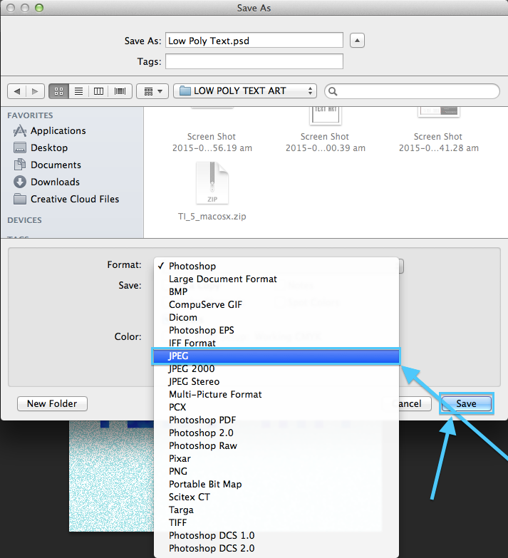Viewport: 508px width, 558px height.
Task: Select the highlighted JPEG format
Action: pos(276,356)
